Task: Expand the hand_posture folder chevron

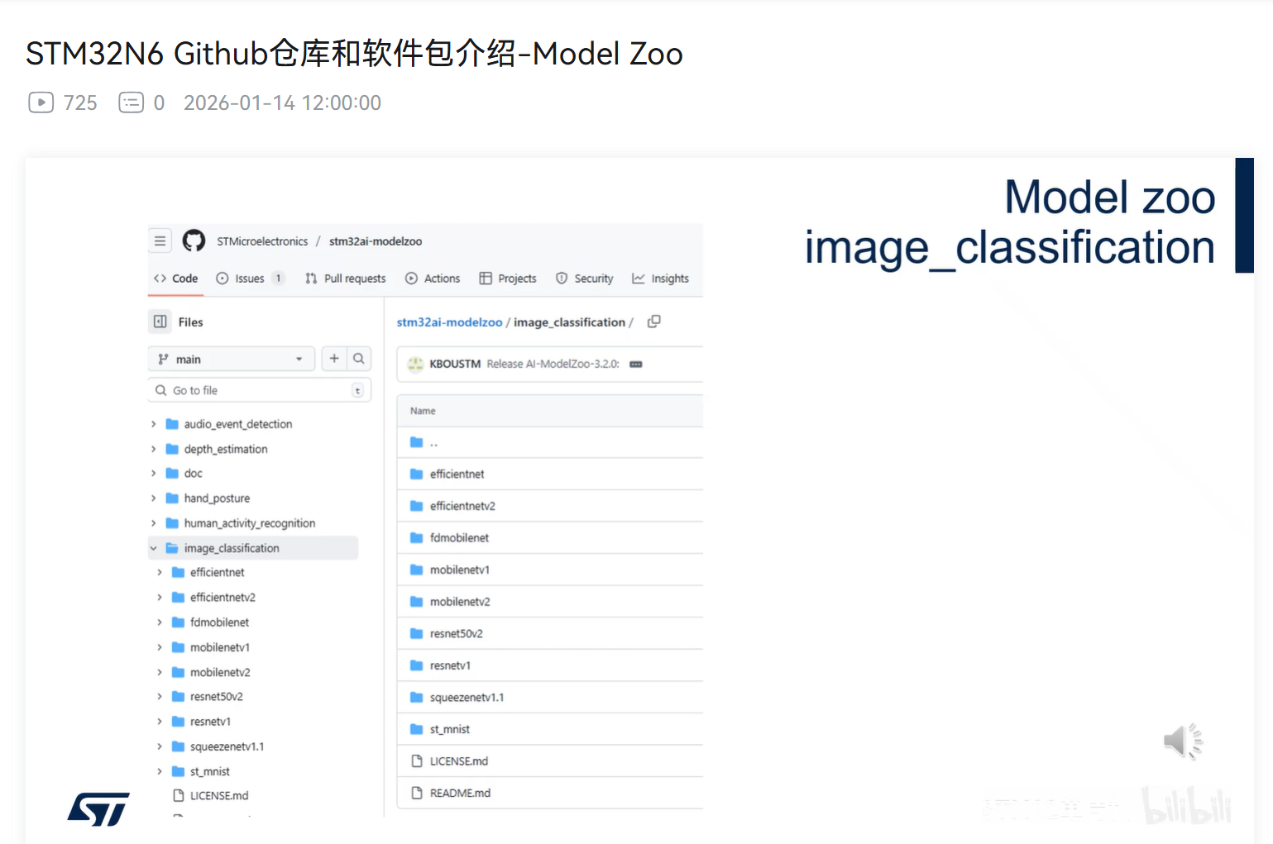Action: click(153, 498)
